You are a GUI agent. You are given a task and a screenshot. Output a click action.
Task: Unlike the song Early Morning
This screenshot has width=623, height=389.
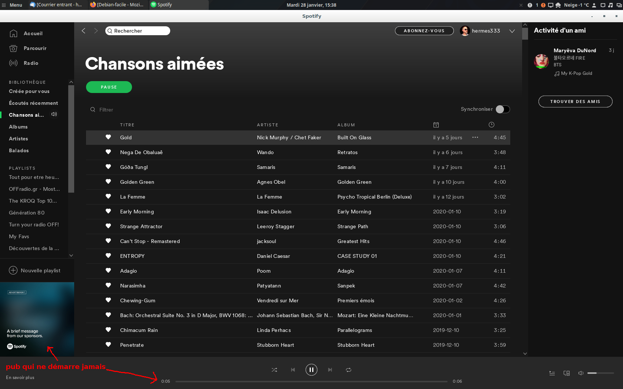coord(108,211)
